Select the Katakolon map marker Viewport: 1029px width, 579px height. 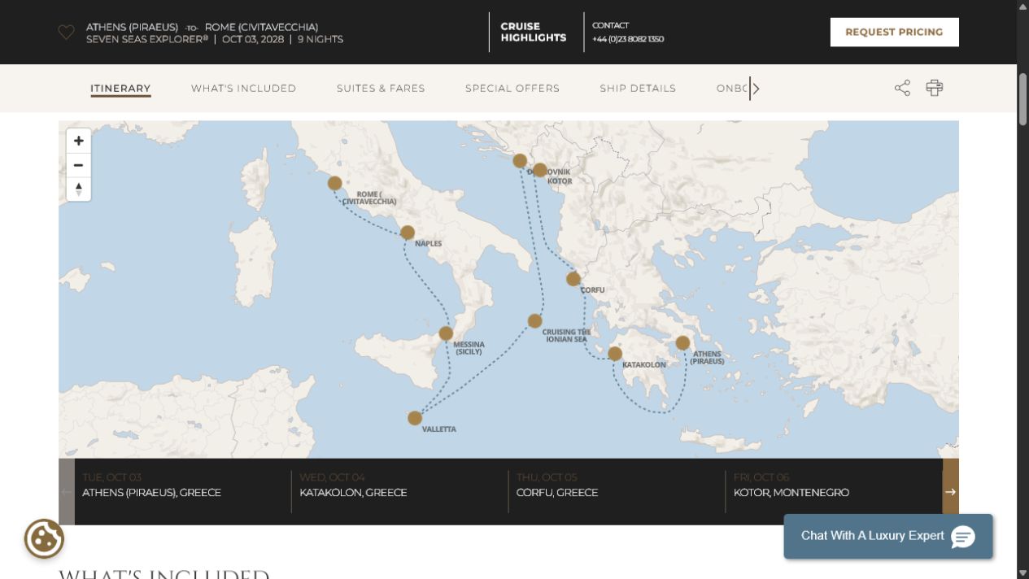(x=615, y=354)
